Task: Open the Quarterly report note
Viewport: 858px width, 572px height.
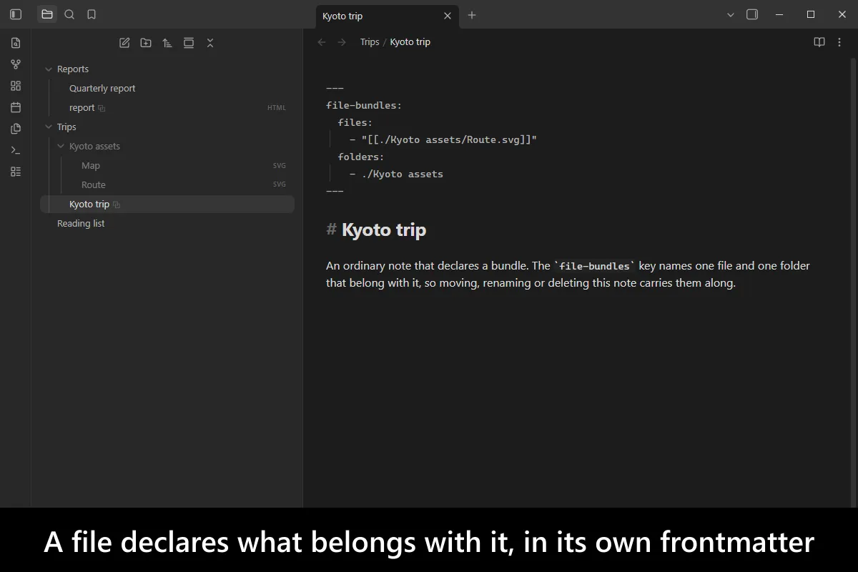Action: tap(102, 89)
